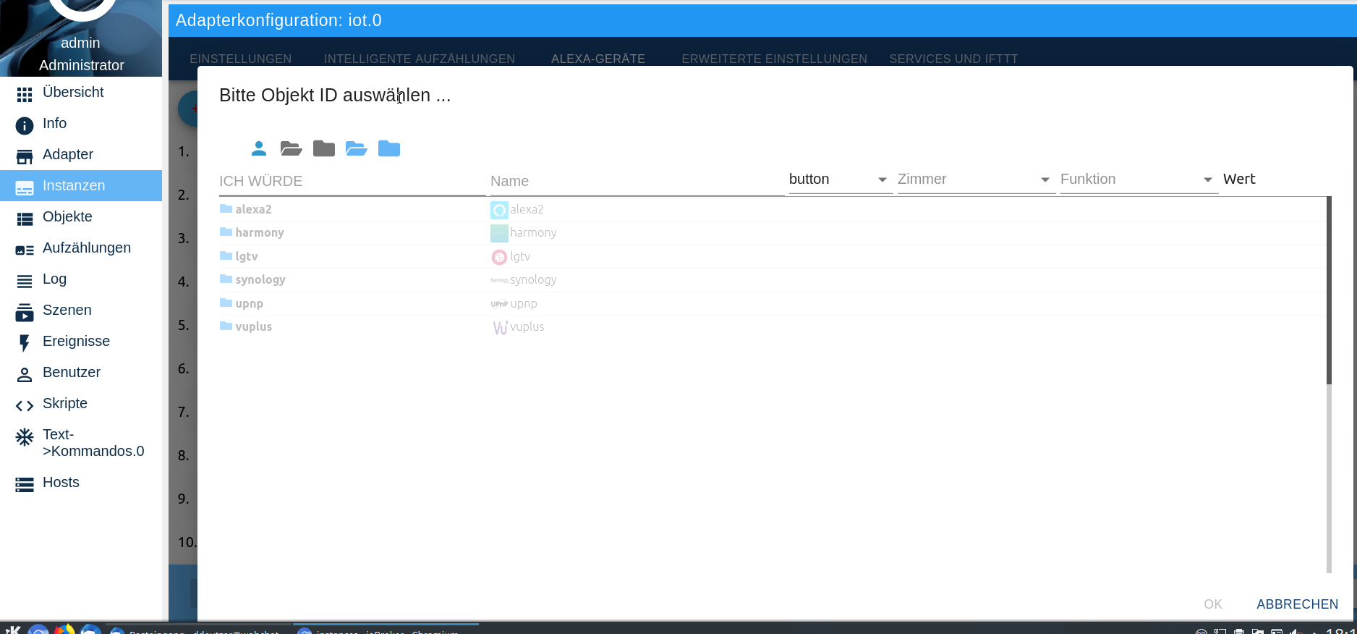Switch to the ALEXA-GERÄTE tab

pyautogui.click(x=598, y=59)
